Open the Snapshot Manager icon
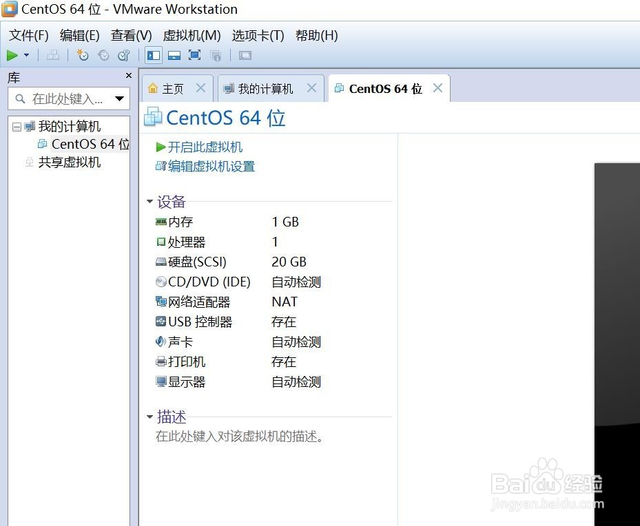640x526 pixels. click(x=123, y=55)
